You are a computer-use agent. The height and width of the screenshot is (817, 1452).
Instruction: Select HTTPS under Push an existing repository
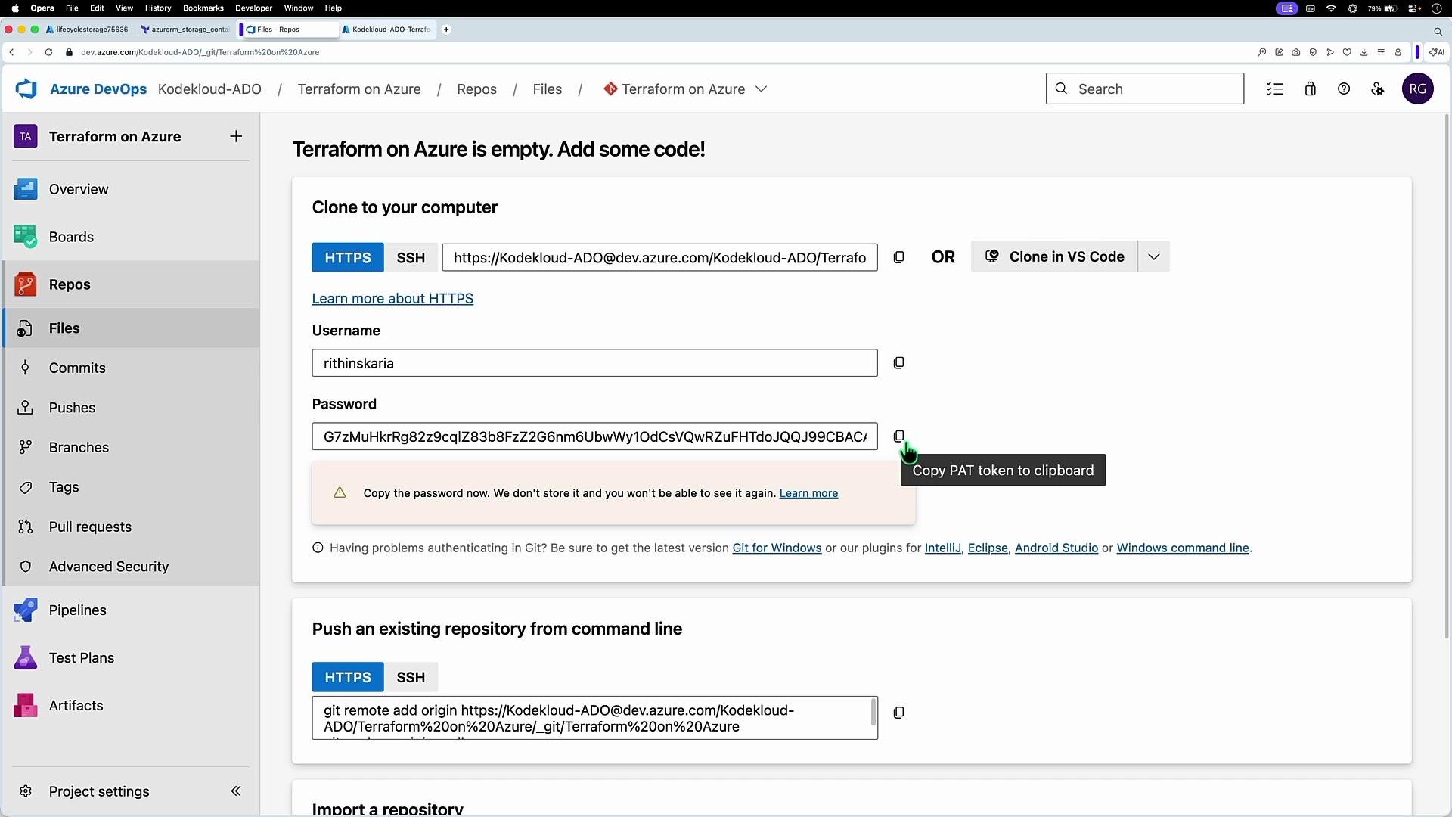[348, 677]
